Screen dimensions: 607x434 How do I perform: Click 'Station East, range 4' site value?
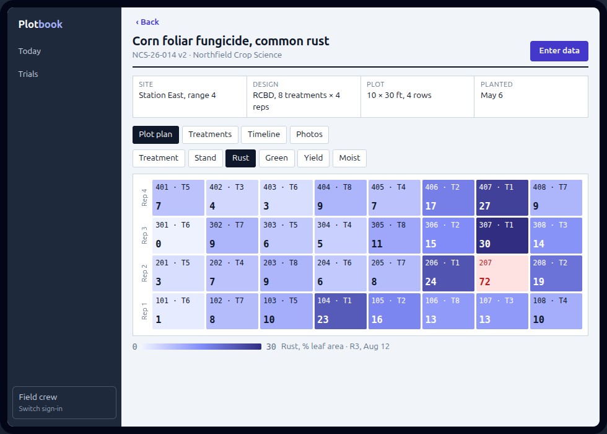click(x=177, y=95)
